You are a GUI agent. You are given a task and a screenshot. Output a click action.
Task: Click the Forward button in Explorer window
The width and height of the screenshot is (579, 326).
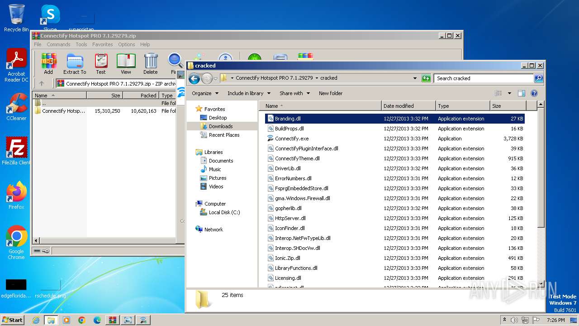(207, 78)
